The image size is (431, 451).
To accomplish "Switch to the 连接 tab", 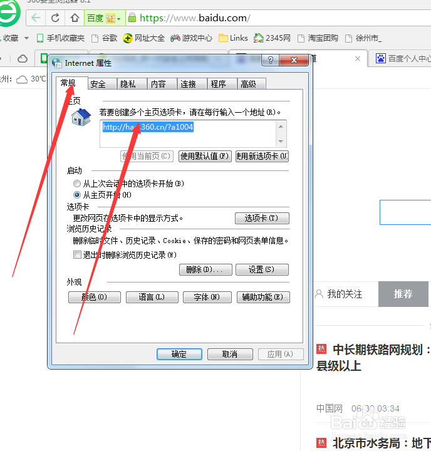I will point(192,84).
